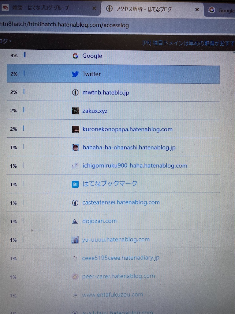235x314 pixels.
Task: Click the Hatena icon beside casteatensei
Action: click(75, 203)
